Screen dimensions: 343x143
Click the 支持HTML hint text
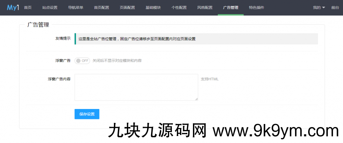point(210,79)
